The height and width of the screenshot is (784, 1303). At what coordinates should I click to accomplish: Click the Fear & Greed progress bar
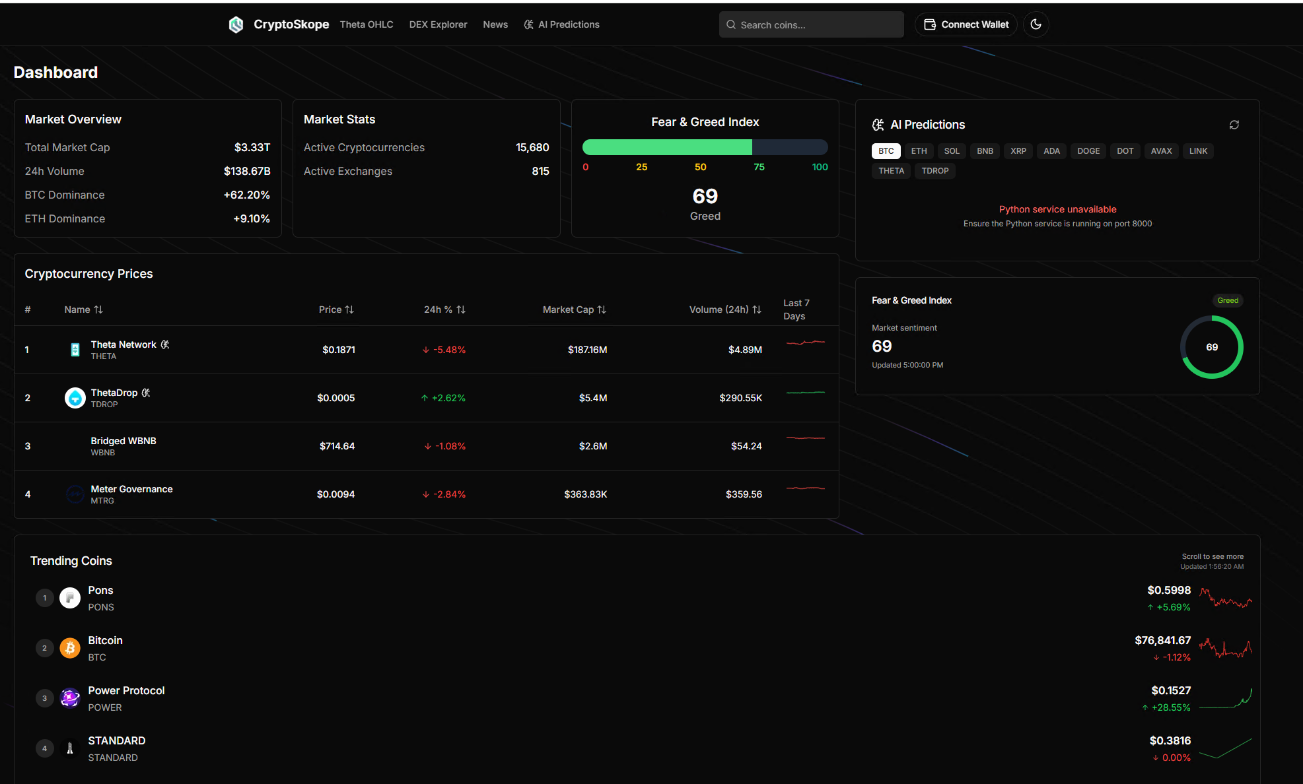tap(705, 147)
